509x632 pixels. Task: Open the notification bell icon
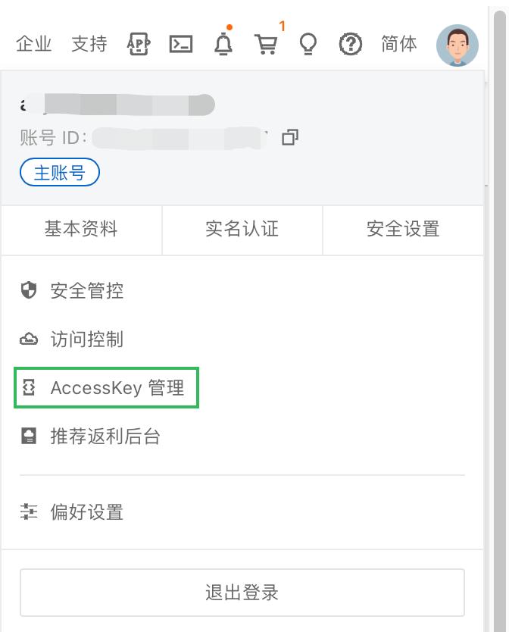click(x=223, y=45)
